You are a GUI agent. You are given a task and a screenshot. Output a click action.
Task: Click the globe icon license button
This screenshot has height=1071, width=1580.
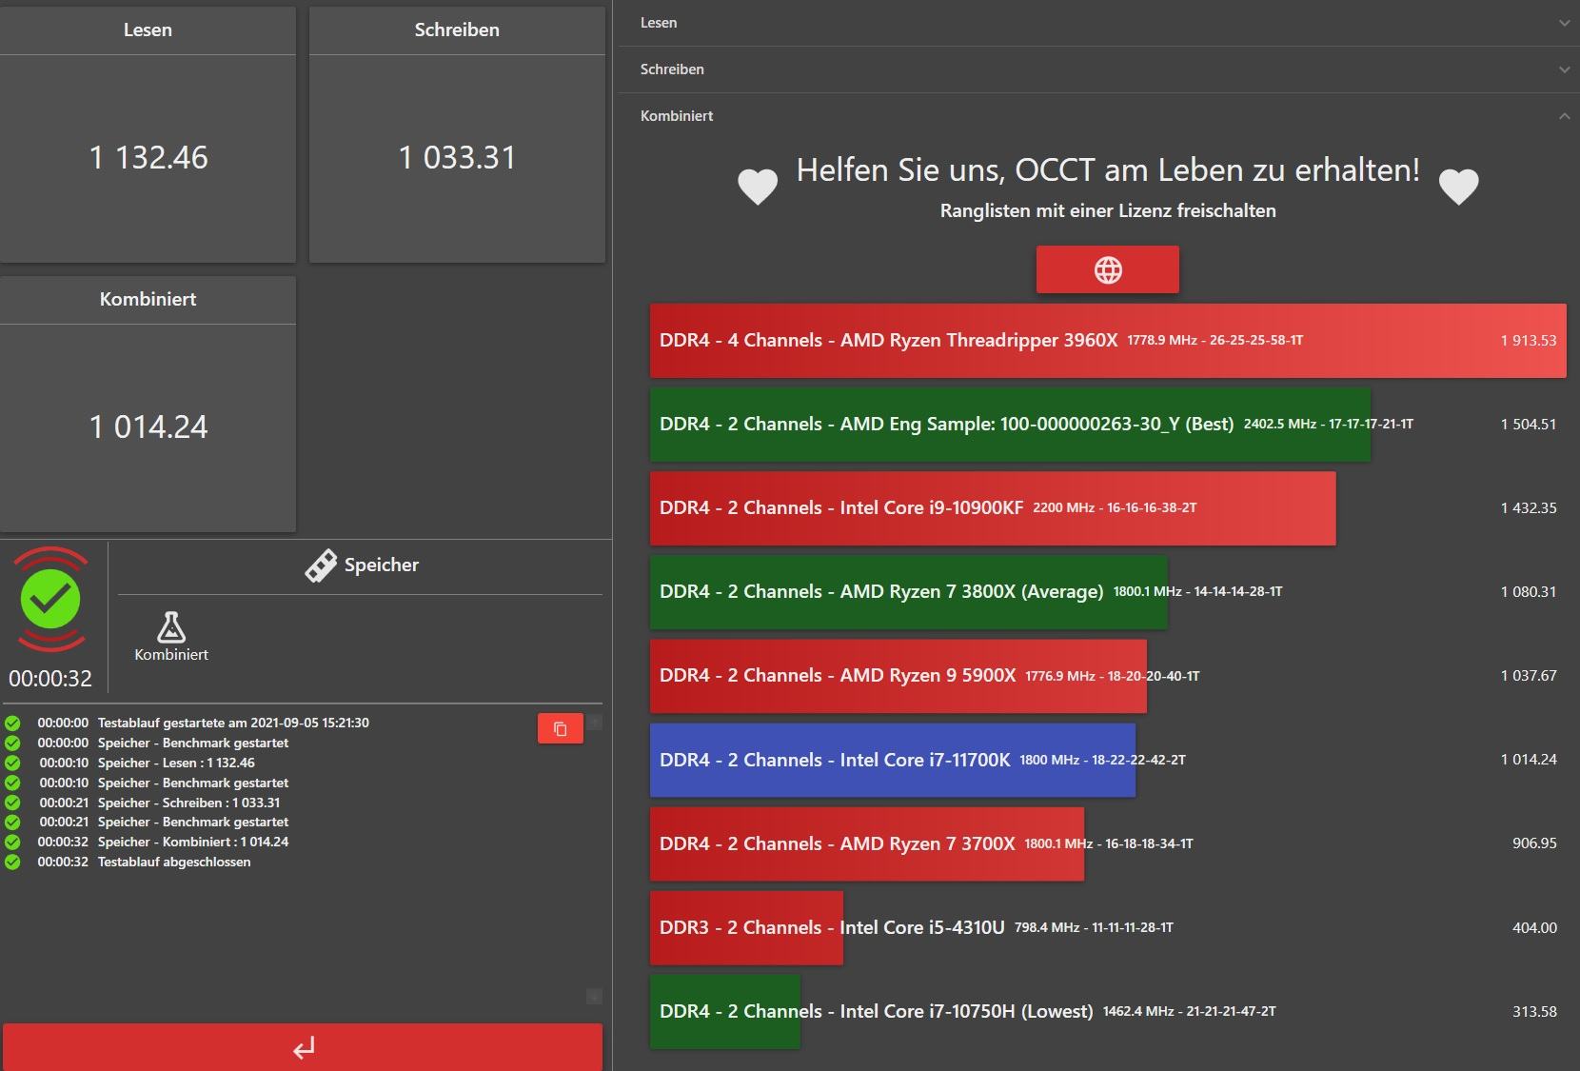point(1107,269)
